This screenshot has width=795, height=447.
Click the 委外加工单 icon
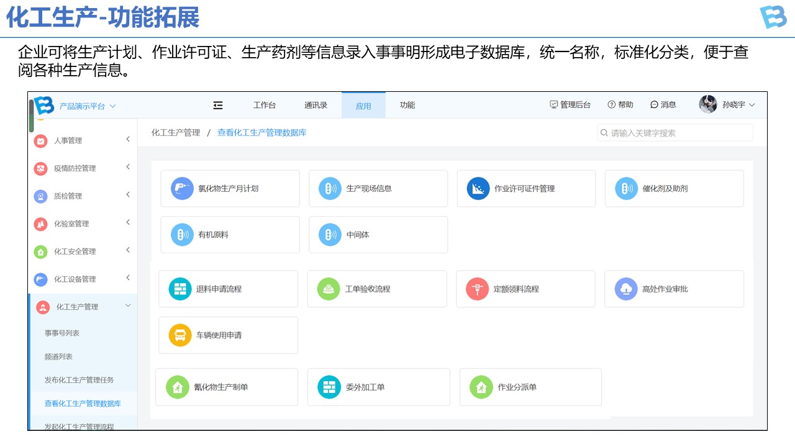[329, 387]
